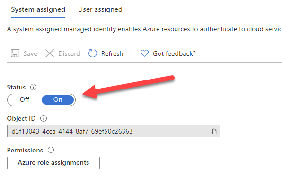Click the Object ID value field

click(114, 131)
